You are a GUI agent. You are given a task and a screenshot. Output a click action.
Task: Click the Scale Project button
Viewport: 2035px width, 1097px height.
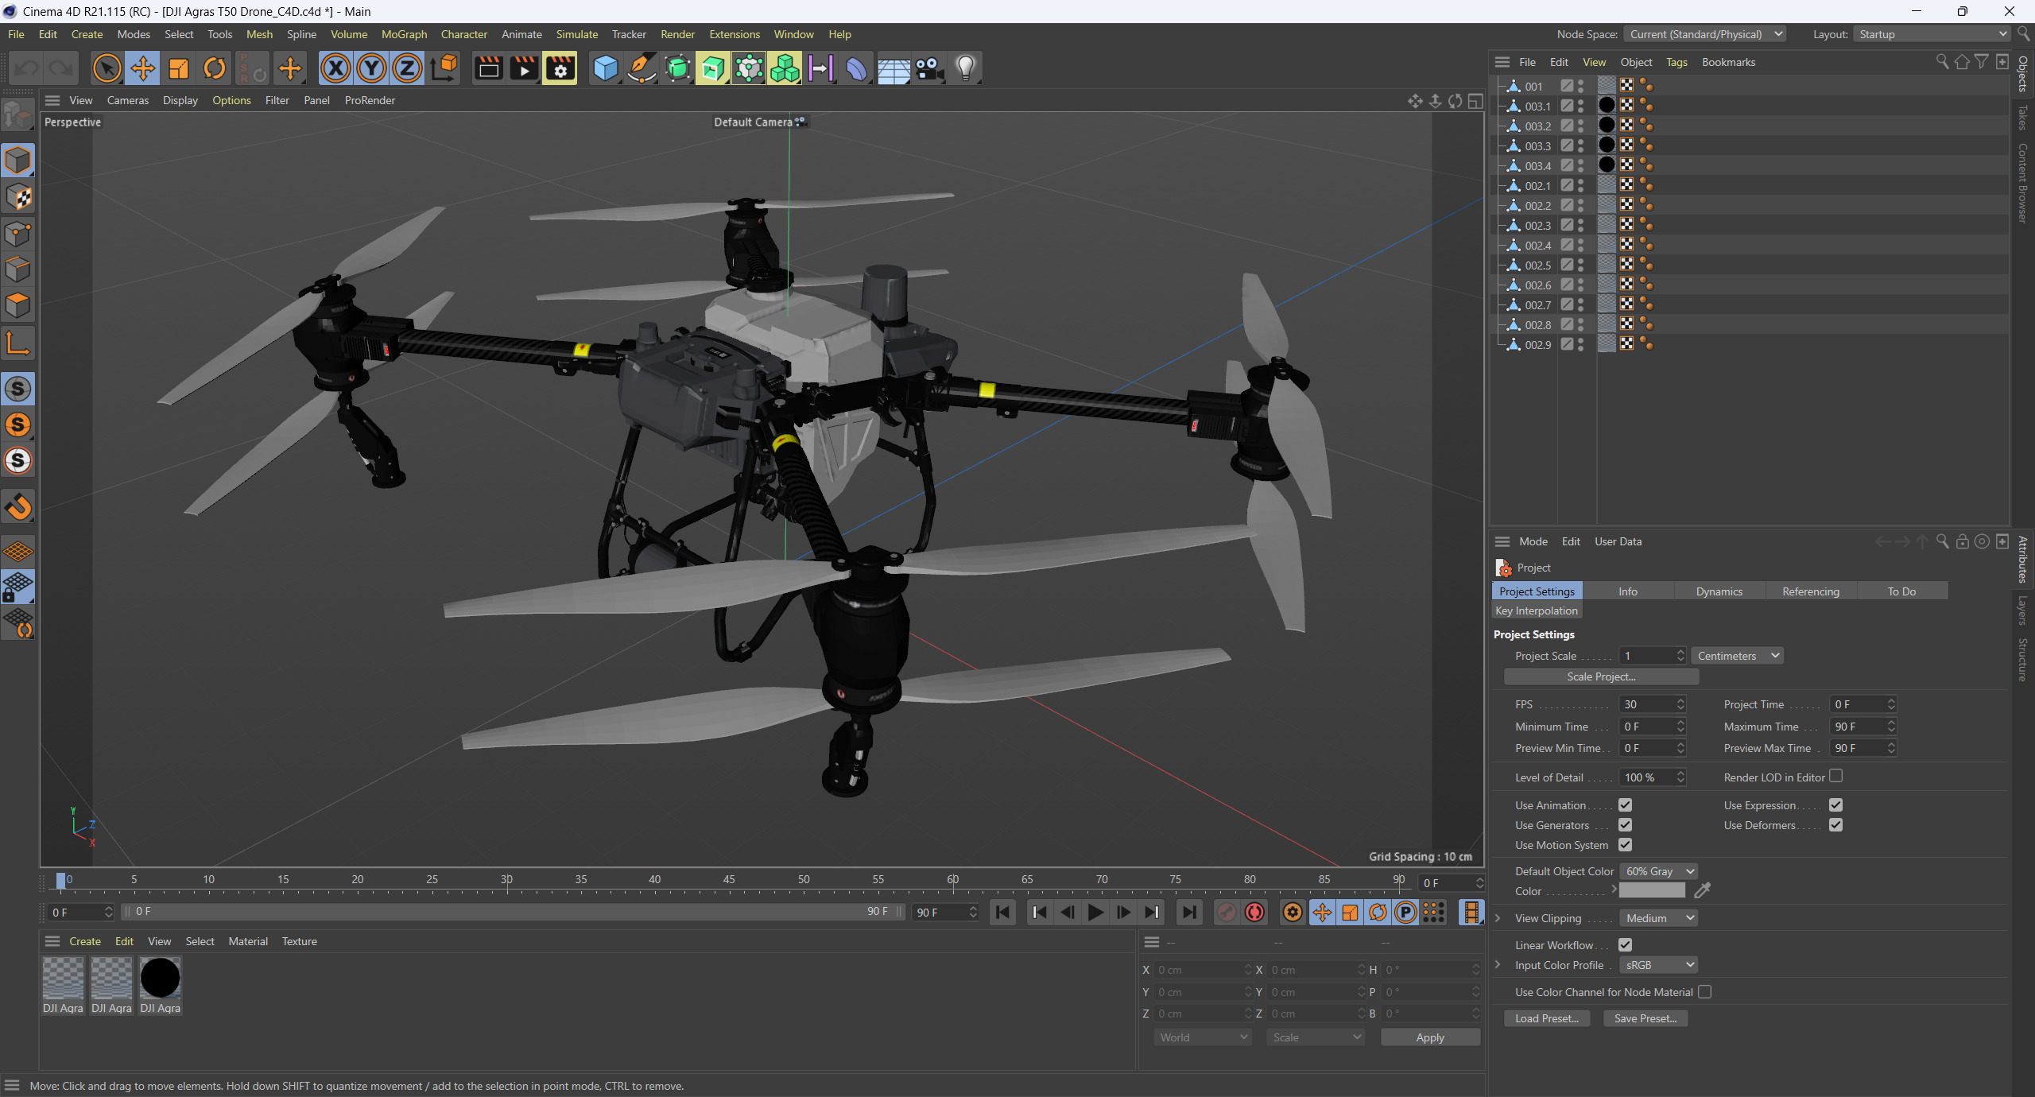tap(1601, 676)
